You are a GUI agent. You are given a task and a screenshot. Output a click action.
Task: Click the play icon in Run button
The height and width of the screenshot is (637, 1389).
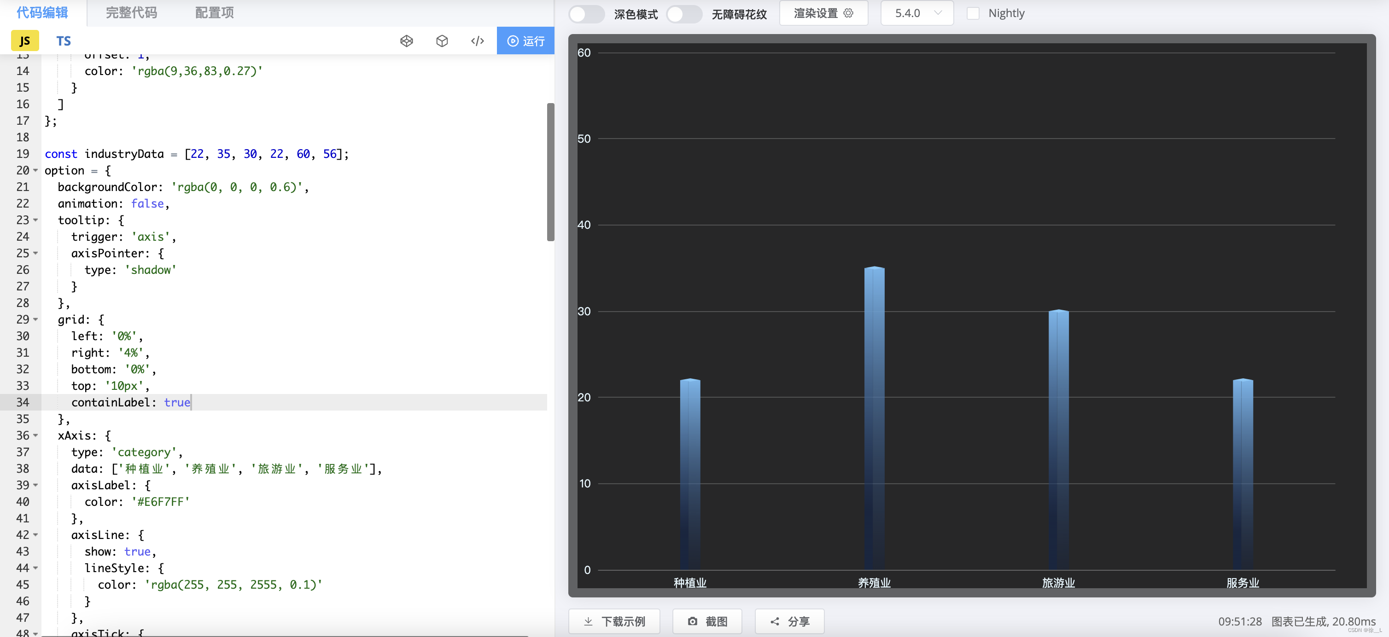pyautogui.click(x=513, y=41)
